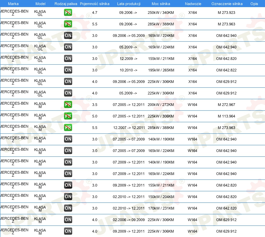Click the 170kW / 231KM power value

(161, 208)
